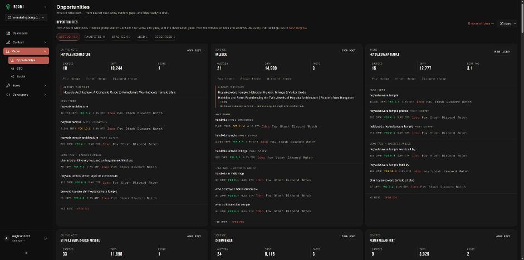Click 'Open Post' on the Chikmagalur card
The width and height of the screenshot is (524, 260).
click(x=349, y=237)
